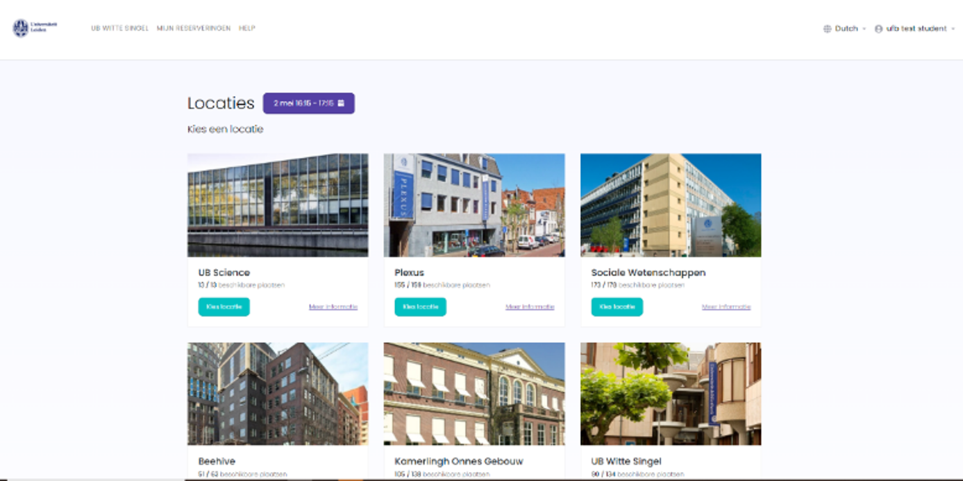Open the Help menu item
This screenshot has height=481, width=963.
click(x=247, y=28)
